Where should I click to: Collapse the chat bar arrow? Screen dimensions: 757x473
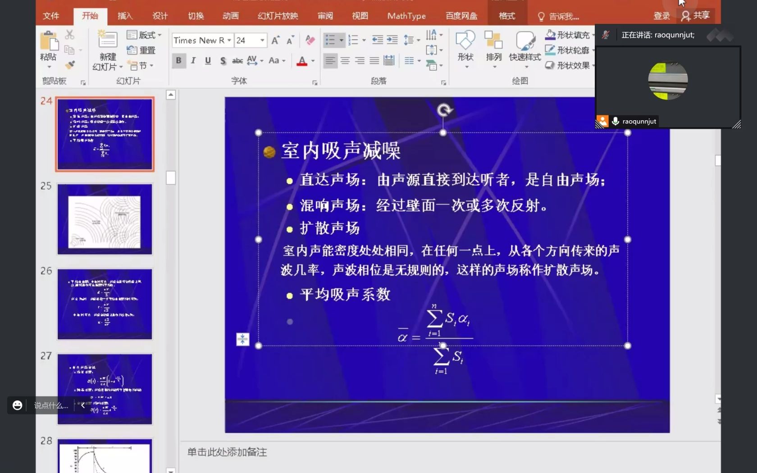82,405
